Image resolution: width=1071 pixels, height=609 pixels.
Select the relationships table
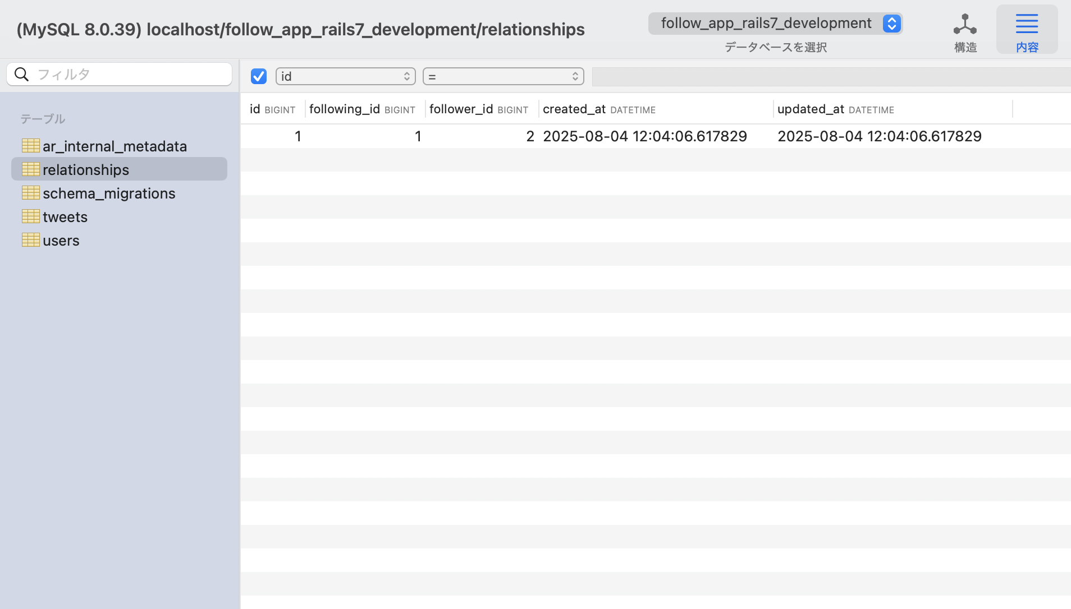pos(119,169)
